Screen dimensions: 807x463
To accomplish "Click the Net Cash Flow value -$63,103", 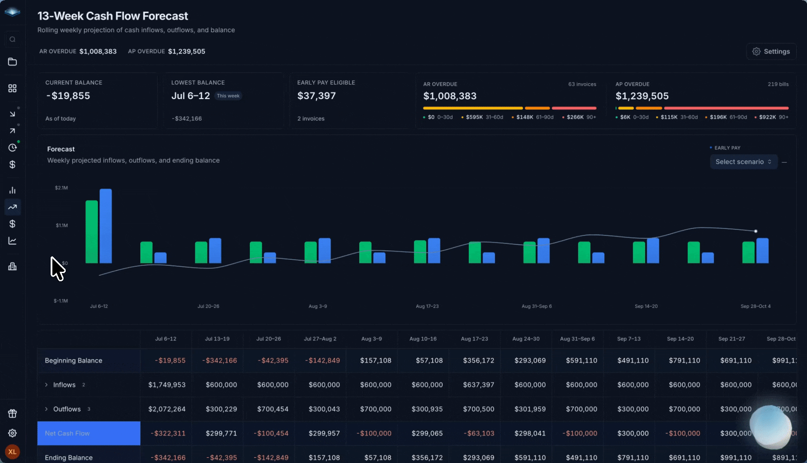I will point(479,433).
